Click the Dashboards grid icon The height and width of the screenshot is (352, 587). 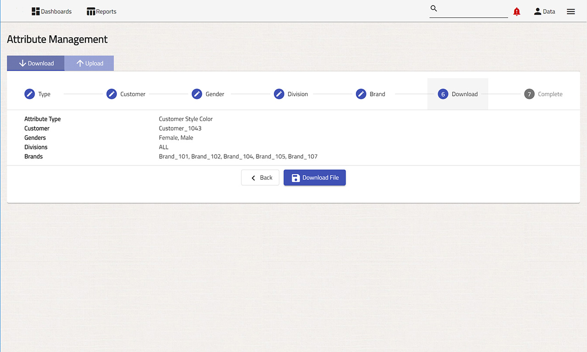[x=35, y=11]
